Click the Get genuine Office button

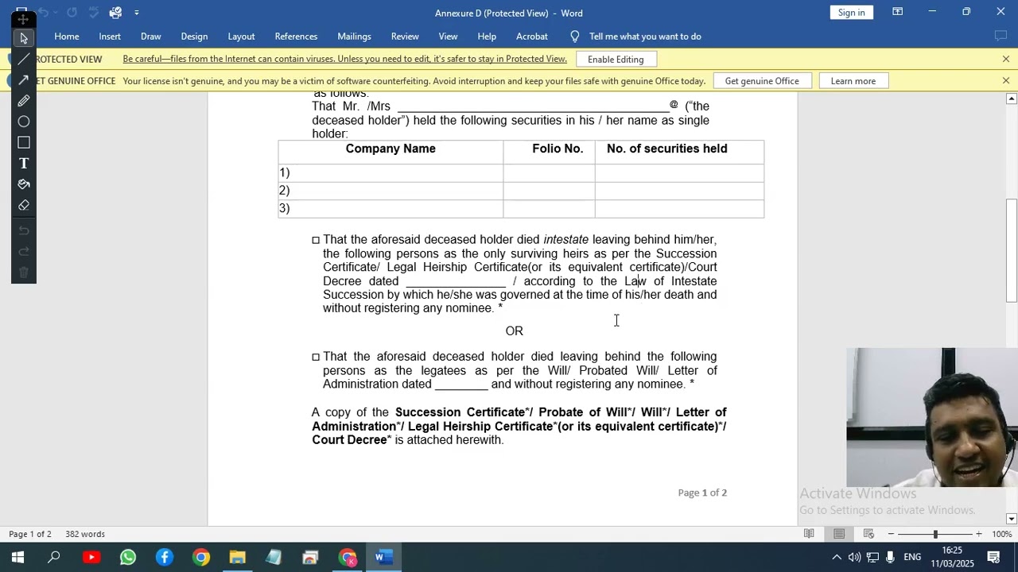point(762,81)
